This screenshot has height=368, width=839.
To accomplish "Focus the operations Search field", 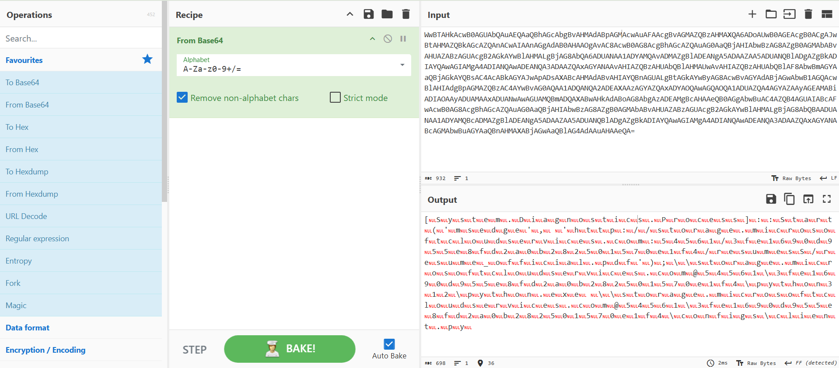I will pyautogui.click(x=81, y=38).
